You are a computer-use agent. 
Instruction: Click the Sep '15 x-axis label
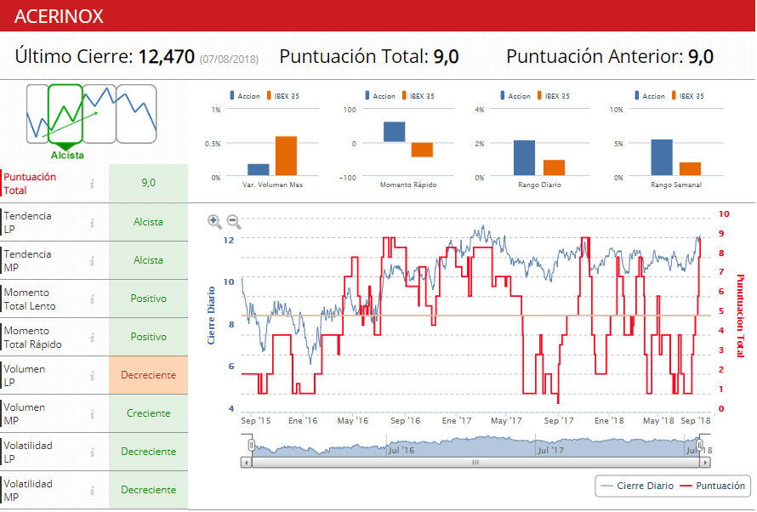[256, 421]
